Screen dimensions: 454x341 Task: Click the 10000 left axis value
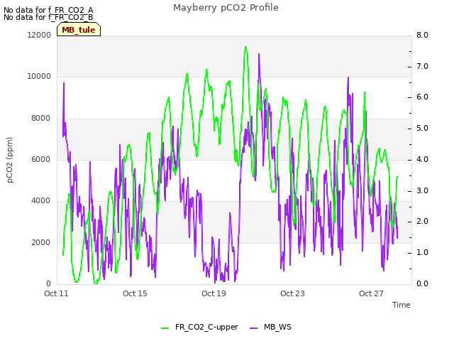[x=39, y=76]
